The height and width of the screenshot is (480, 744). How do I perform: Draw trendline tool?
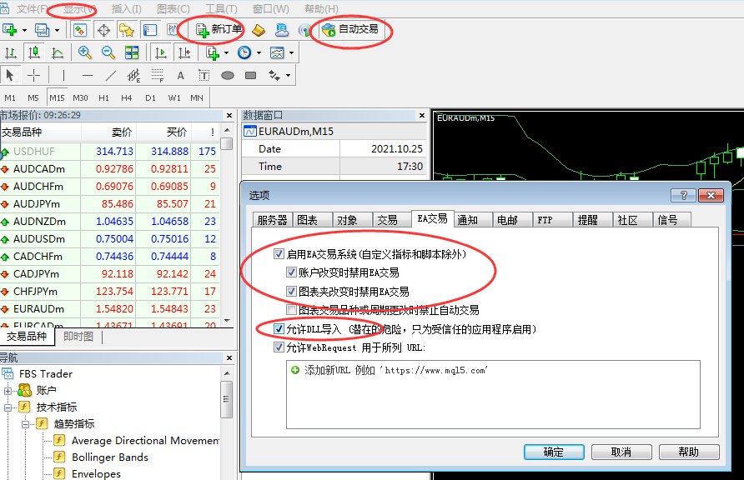(x=111, y=75)
